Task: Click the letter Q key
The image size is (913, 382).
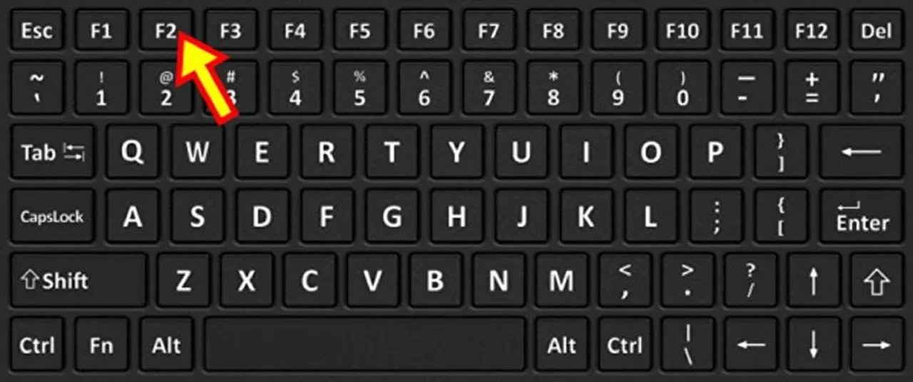Action: (x=131, y=152)
